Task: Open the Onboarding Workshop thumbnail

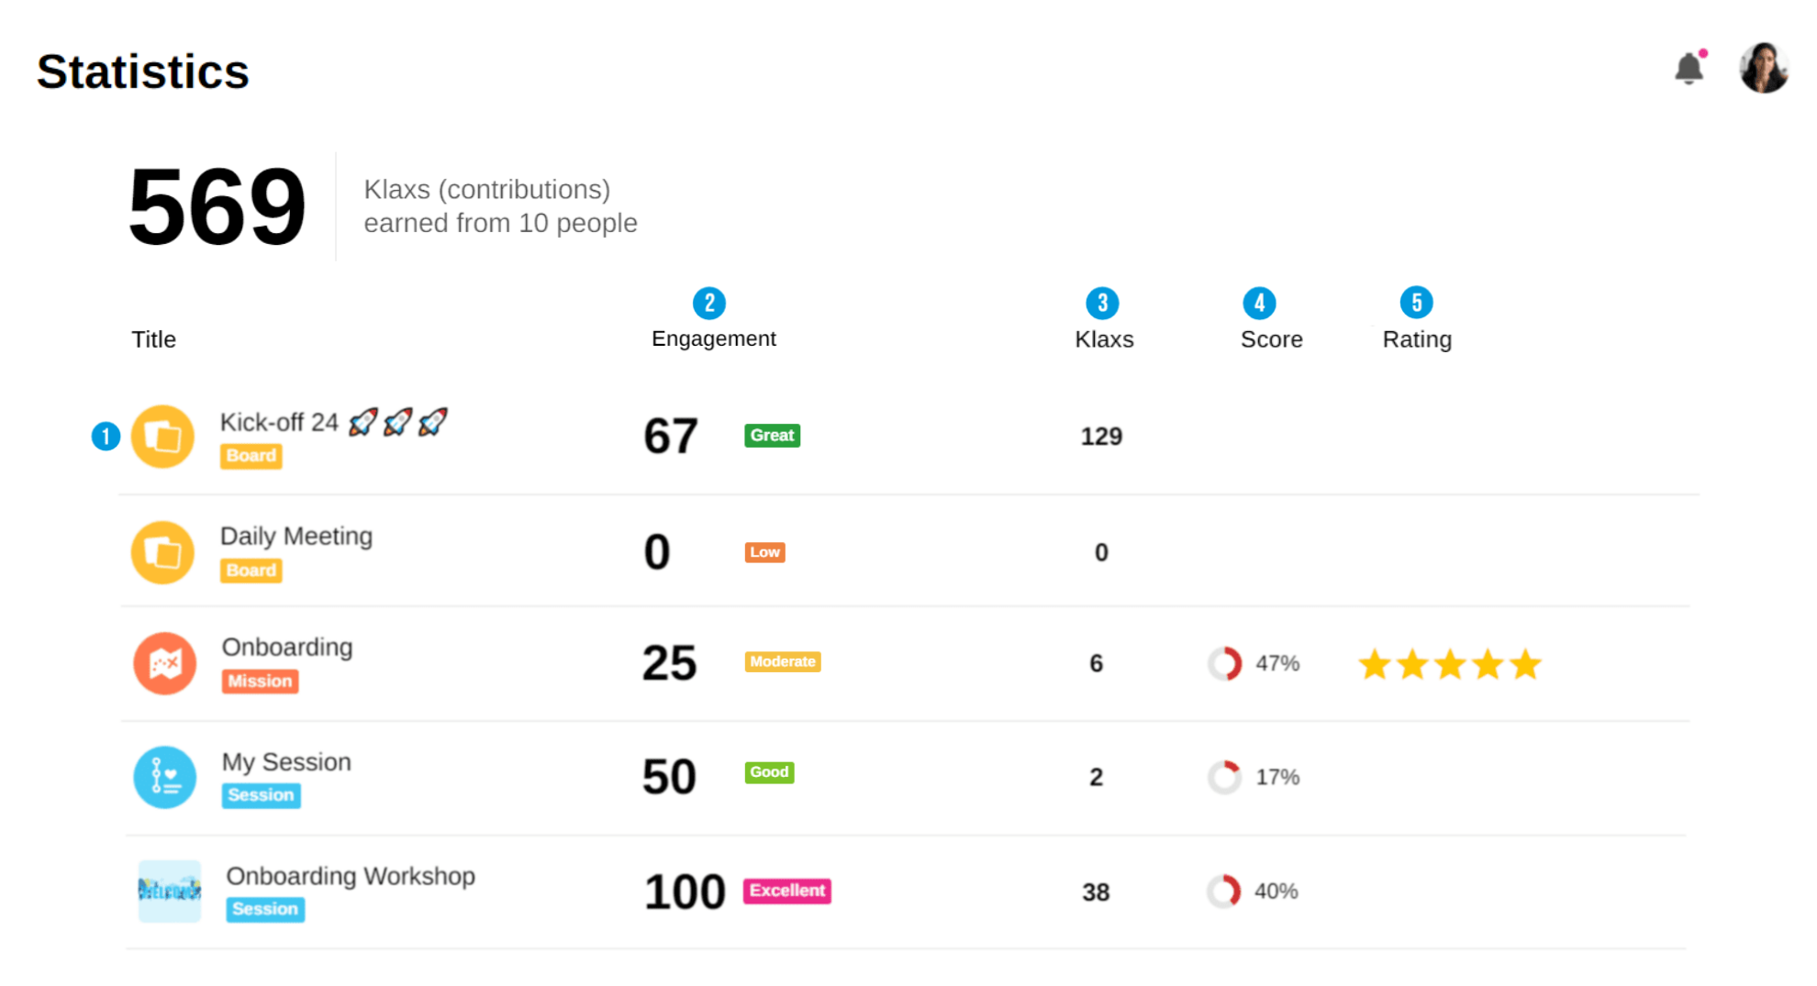Action: [170, 891]
